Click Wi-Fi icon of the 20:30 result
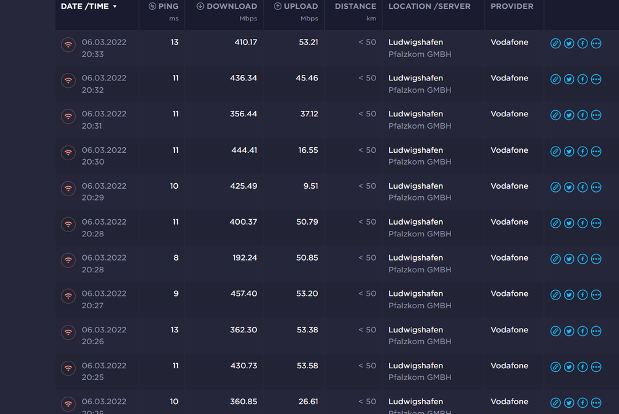The width and height of the screenshot is (619, 414). (68, 153)
